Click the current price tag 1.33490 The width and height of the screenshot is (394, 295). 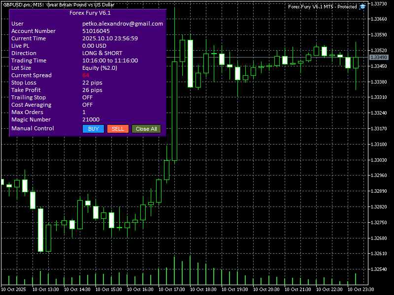378,58
